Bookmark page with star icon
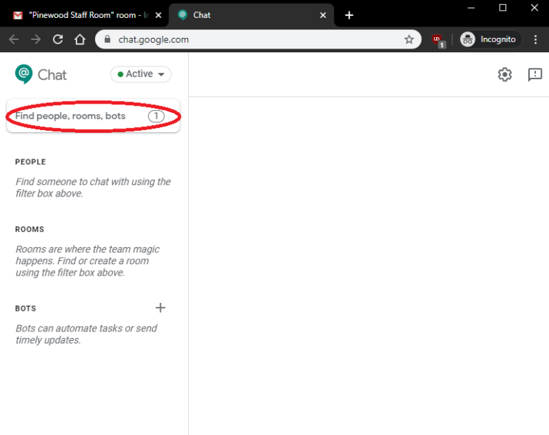This screenshot has width=549, height=435. click(x=409, y=40)
